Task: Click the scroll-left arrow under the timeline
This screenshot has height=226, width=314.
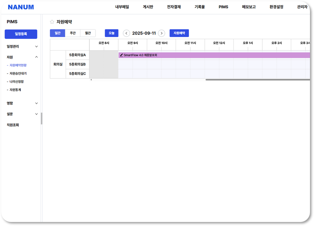Action: [91, 80]
